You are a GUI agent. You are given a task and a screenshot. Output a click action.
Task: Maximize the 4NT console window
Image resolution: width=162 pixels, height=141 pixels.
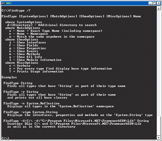[154, 3]
